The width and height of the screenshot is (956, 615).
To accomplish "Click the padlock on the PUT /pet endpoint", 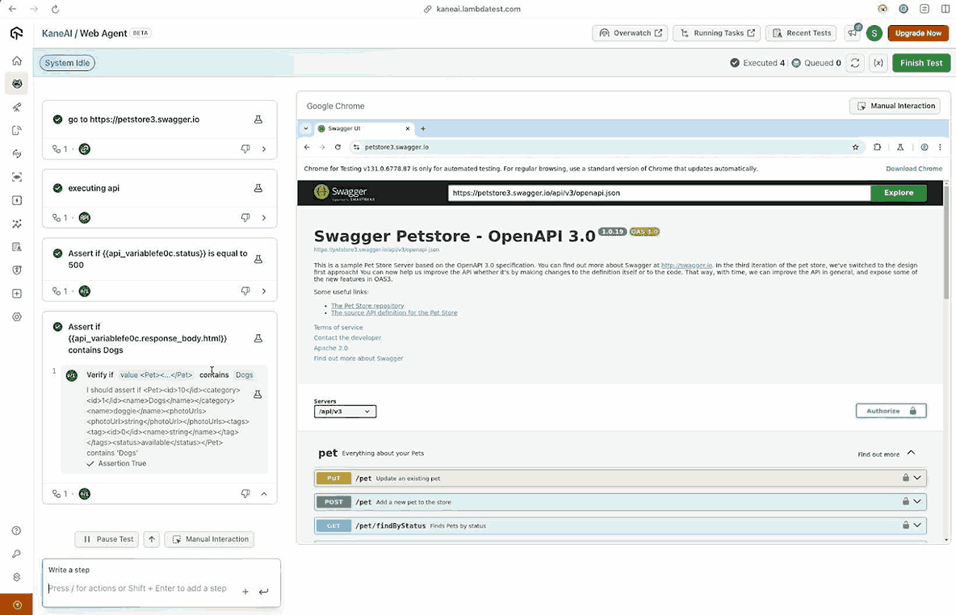I will tap(905, 478).
